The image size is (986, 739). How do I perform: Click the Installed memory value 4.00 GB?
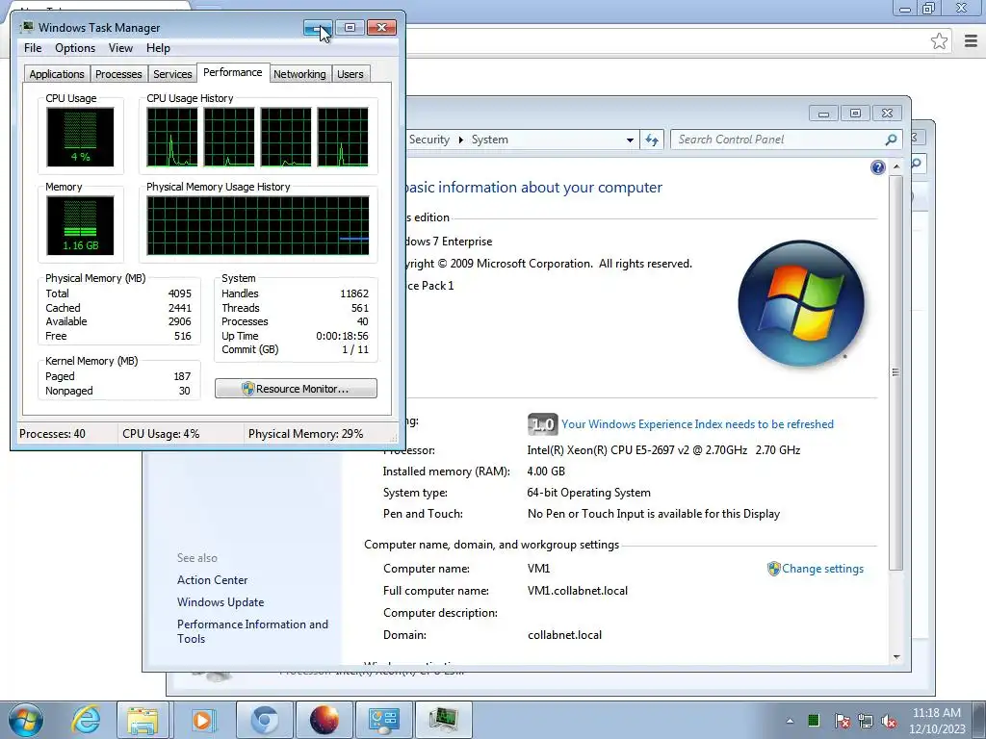[x=546, y=471]
